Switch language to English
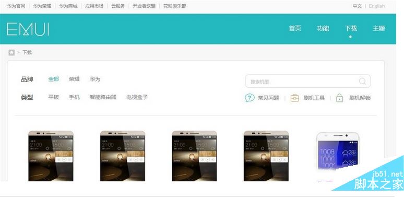This screenshot has height=197, width=404. pos(377,6)
